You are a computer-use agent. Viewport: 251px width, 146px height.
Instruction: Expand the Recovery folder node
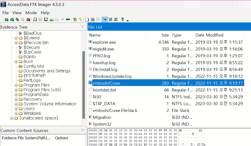pyautogui.click(x=16, y=99)
